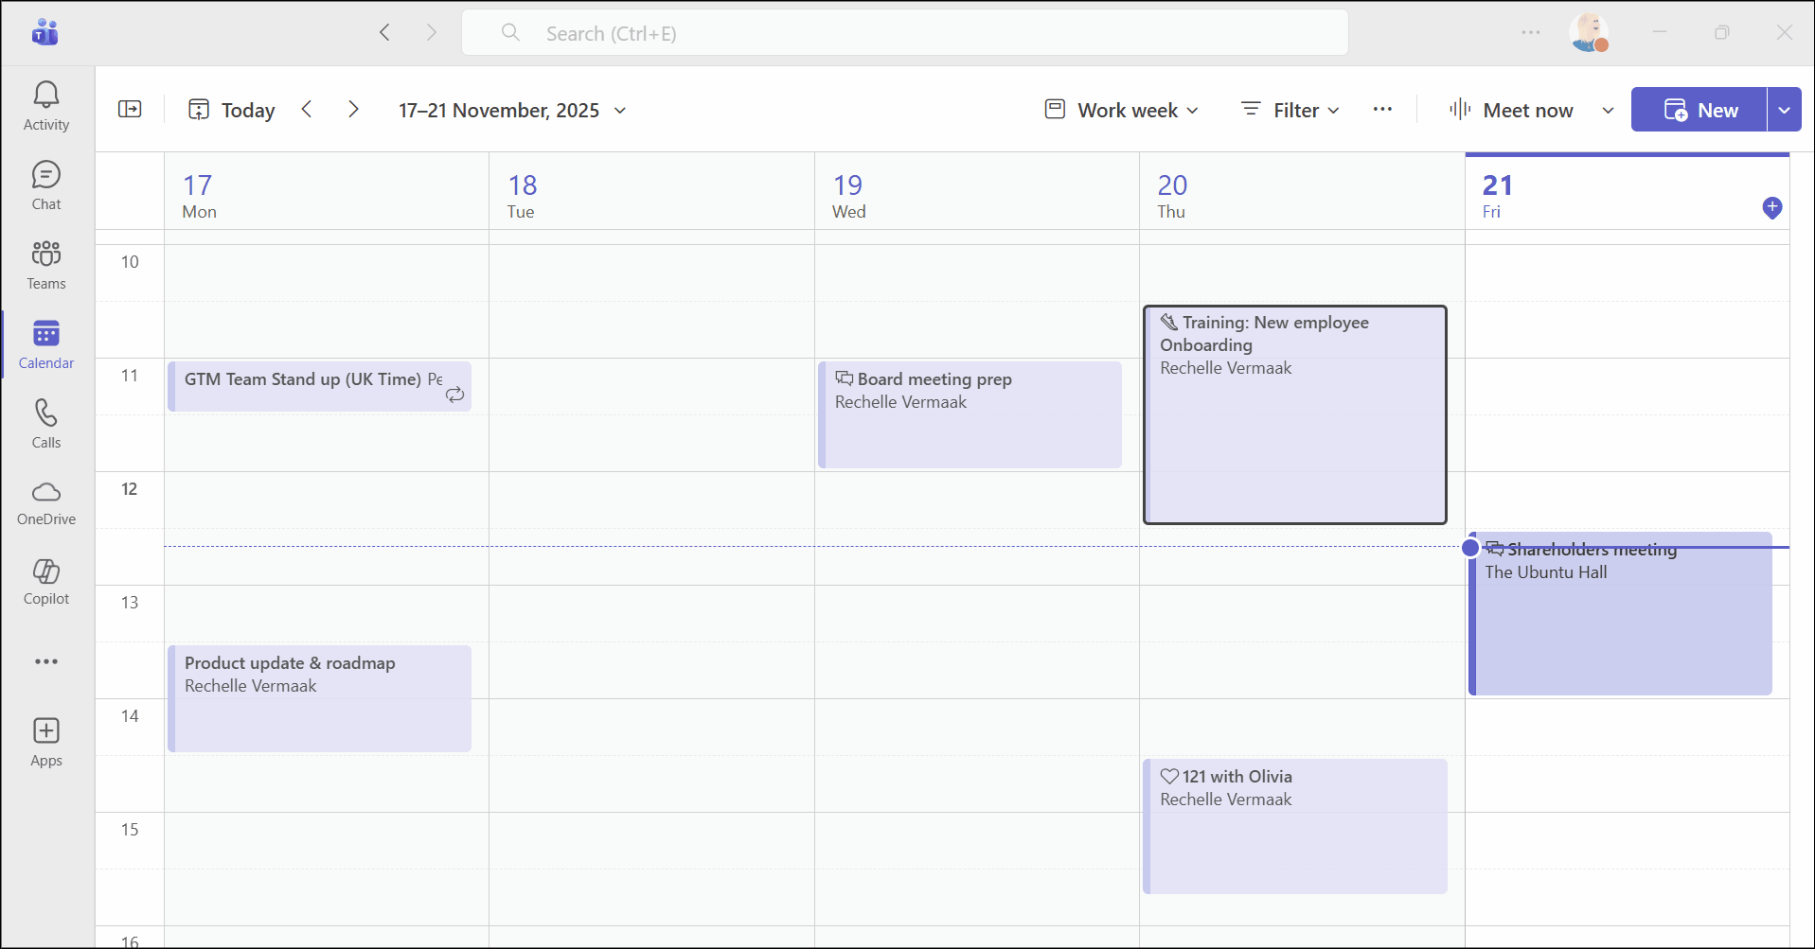
Task: Click the Search input field
Action: click(x=904, y=33)
